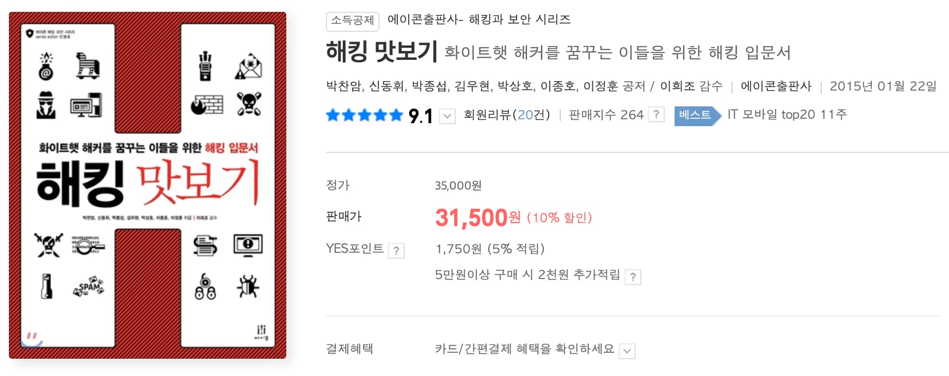Collapse the payment benefits chevron arrow
The width and height of the screenshot is (949, 376).
(627, 351)
